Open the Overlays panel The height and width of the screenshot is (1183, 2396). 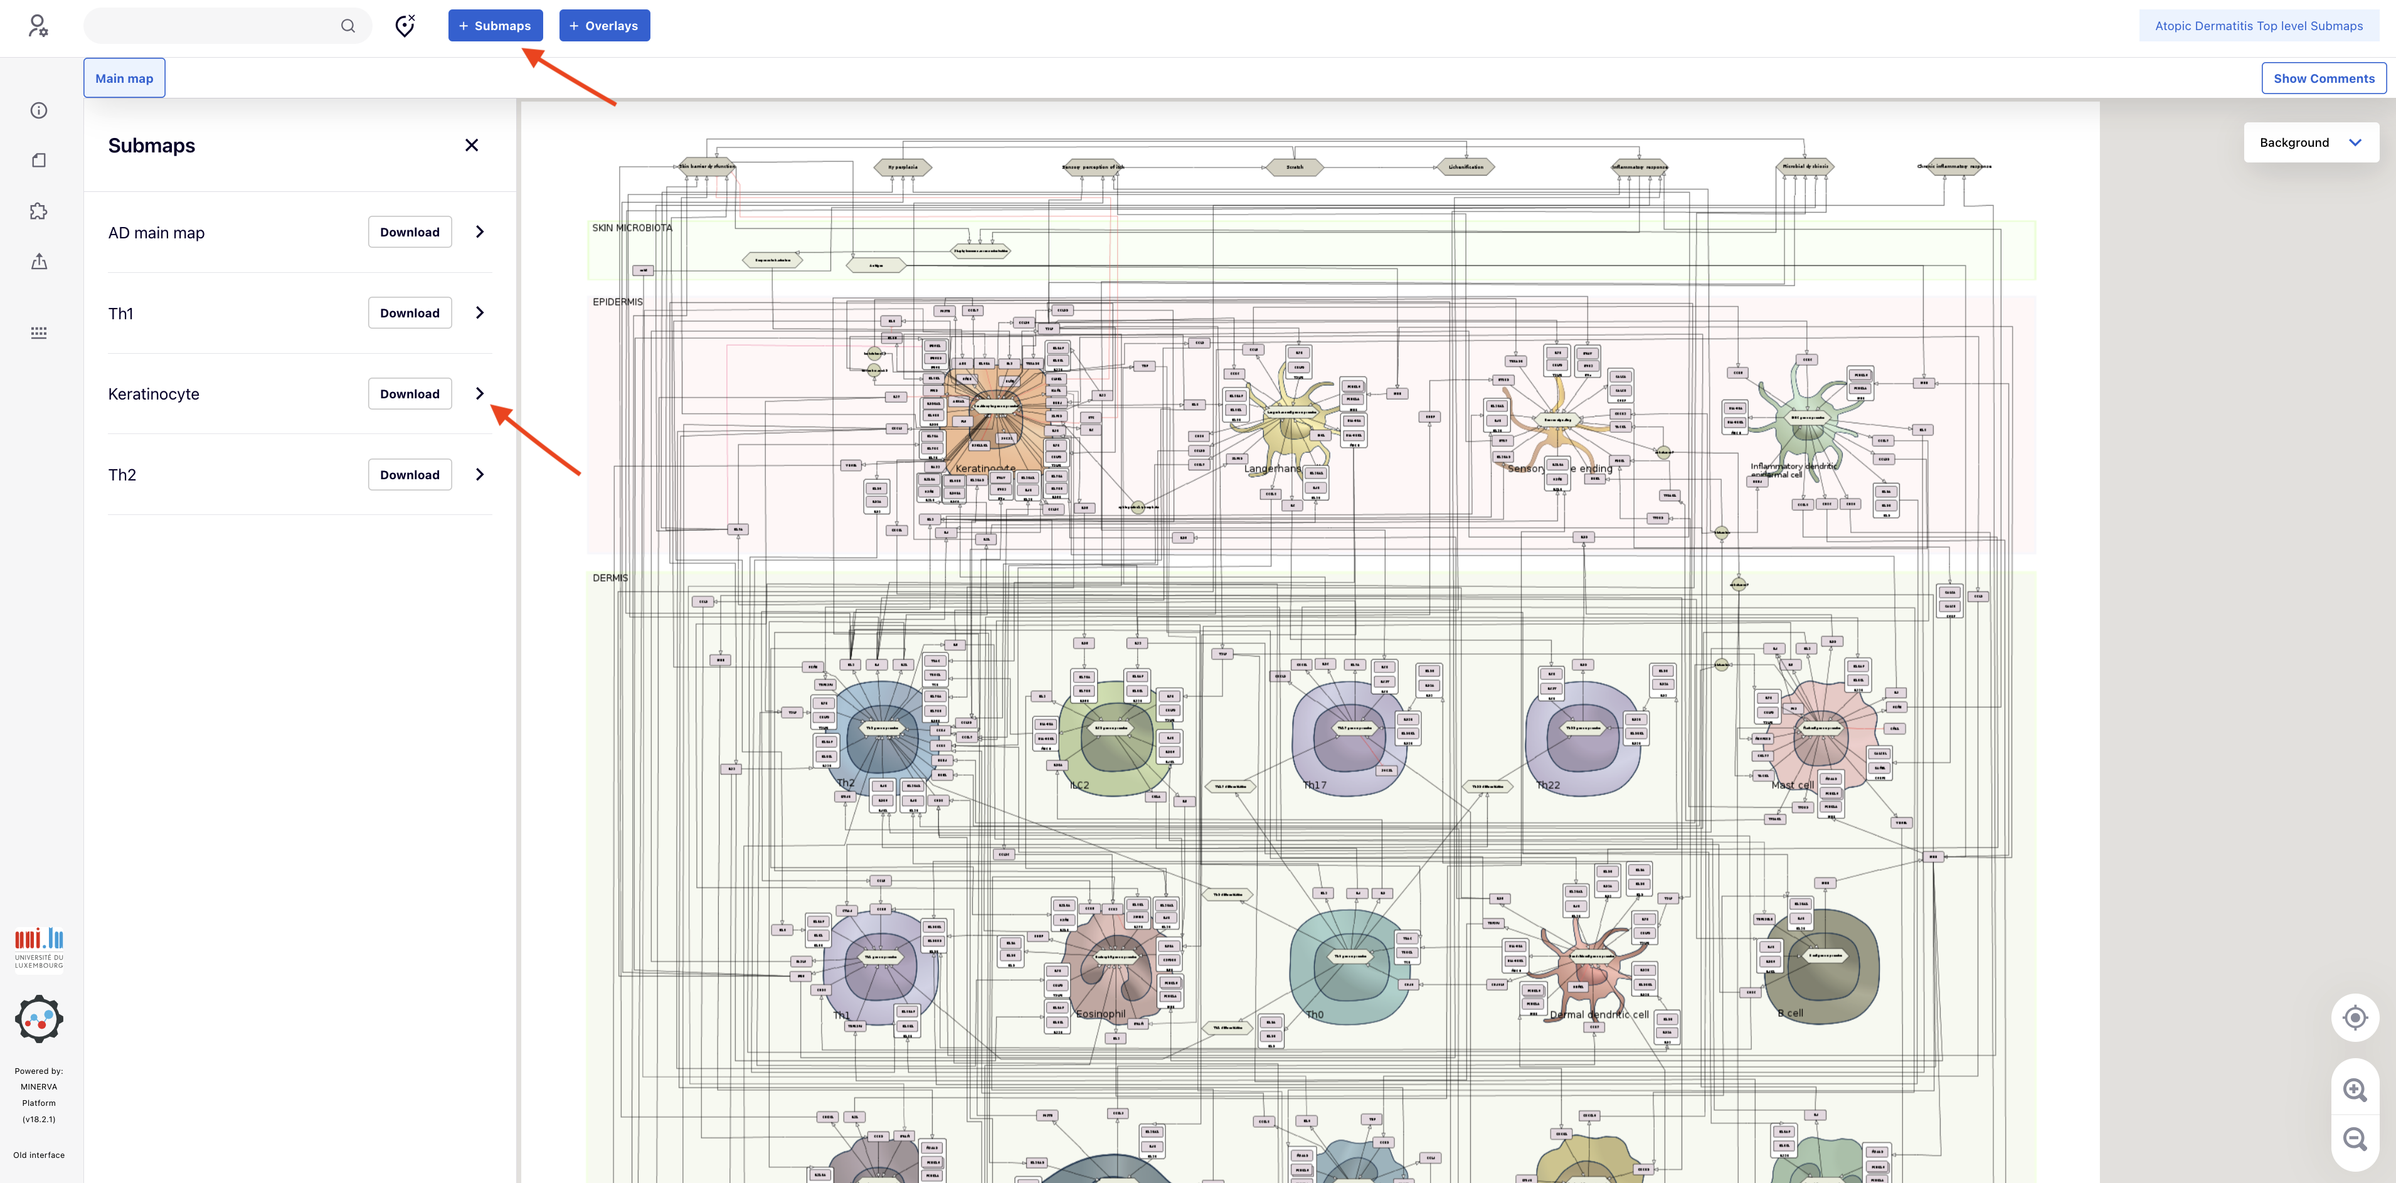(x=603, y=26)
